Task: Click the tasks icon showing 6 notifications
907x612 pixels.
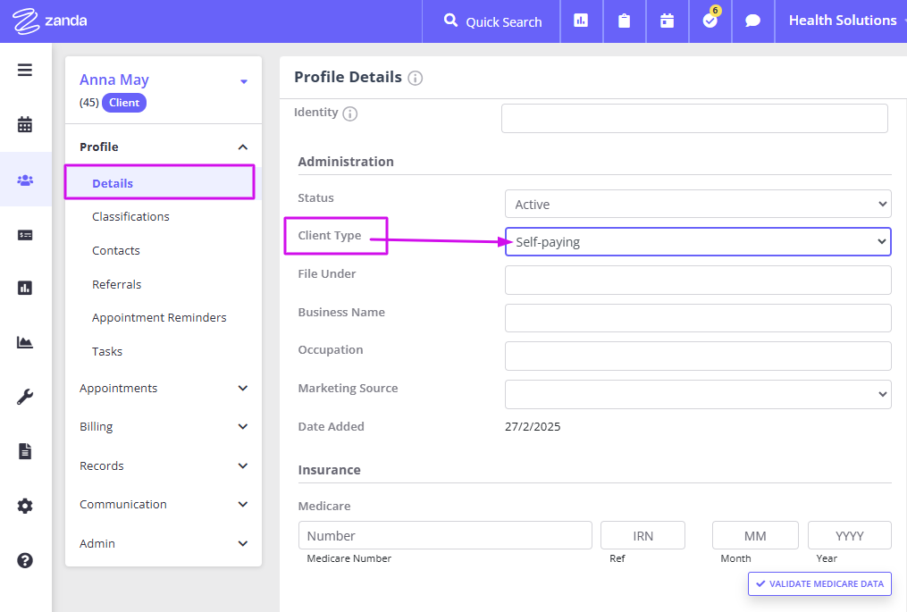Action: pyautogui.click(x=710, y=20)
